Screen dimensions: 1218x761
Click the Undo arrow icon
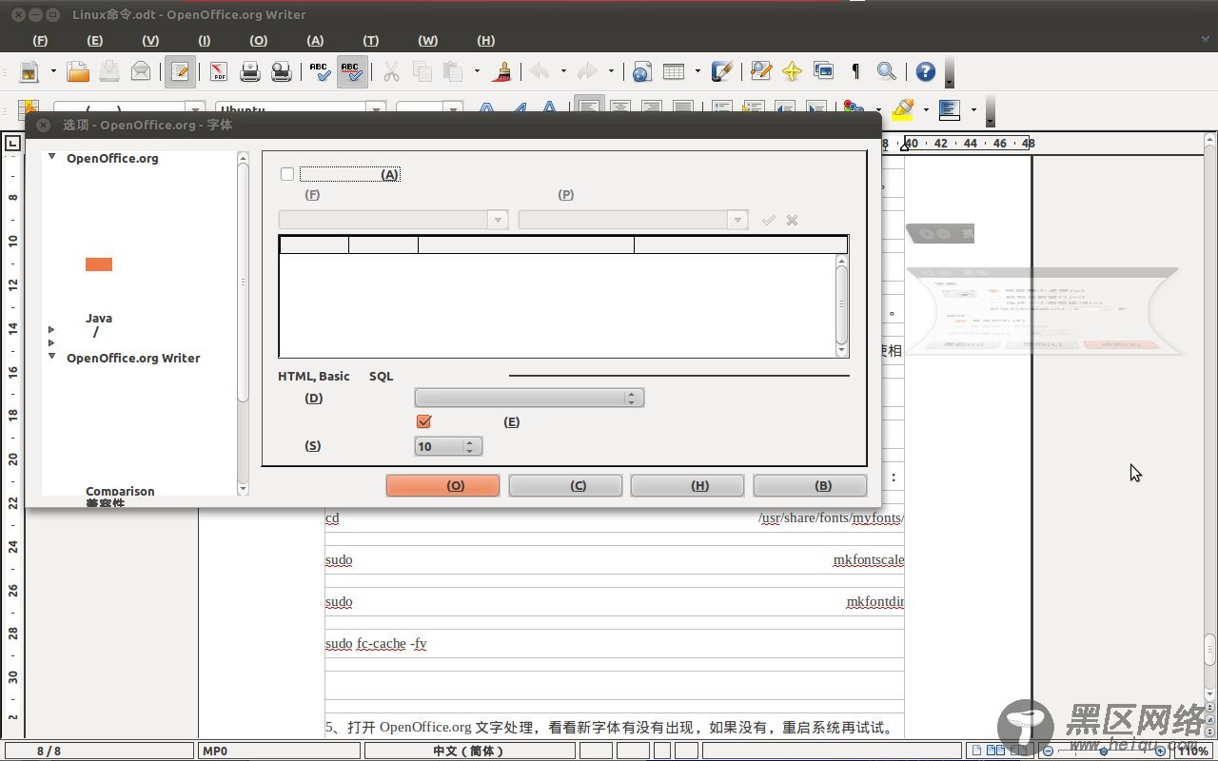(x=540, y=71)
